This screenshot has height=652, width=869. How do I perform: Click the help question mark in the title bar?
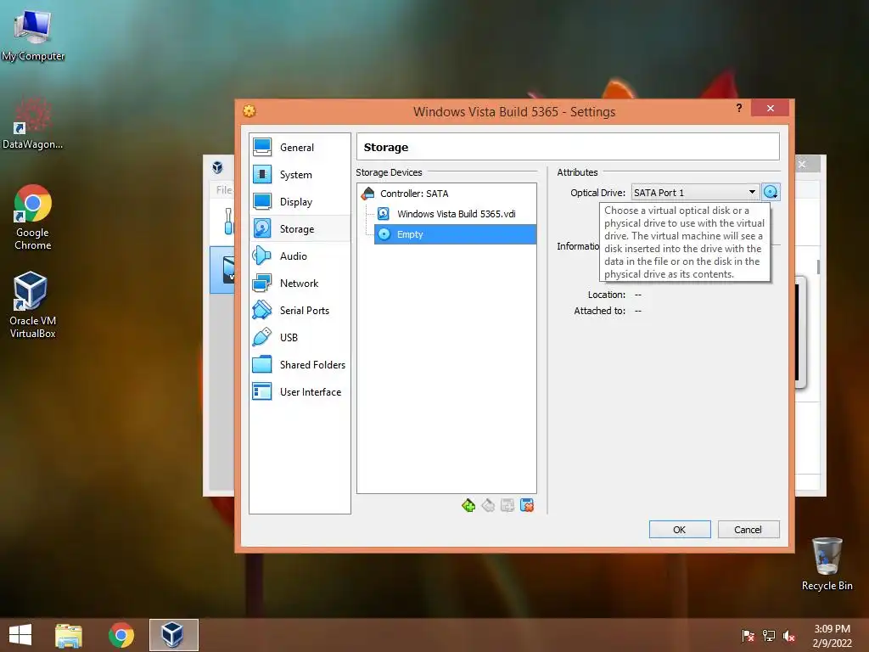[739, 108]
